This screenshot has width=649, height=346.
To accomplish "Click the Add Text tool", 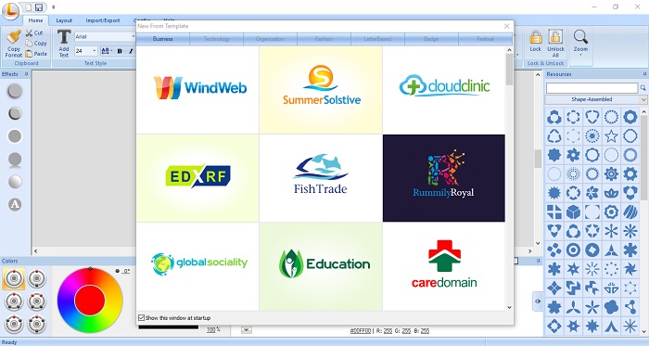I will 64,44.
